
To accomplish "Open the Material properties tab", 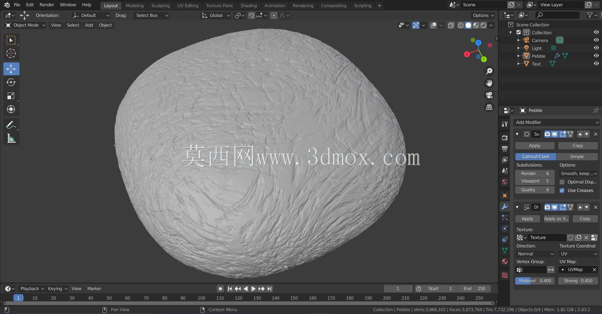I will [505, 262].
